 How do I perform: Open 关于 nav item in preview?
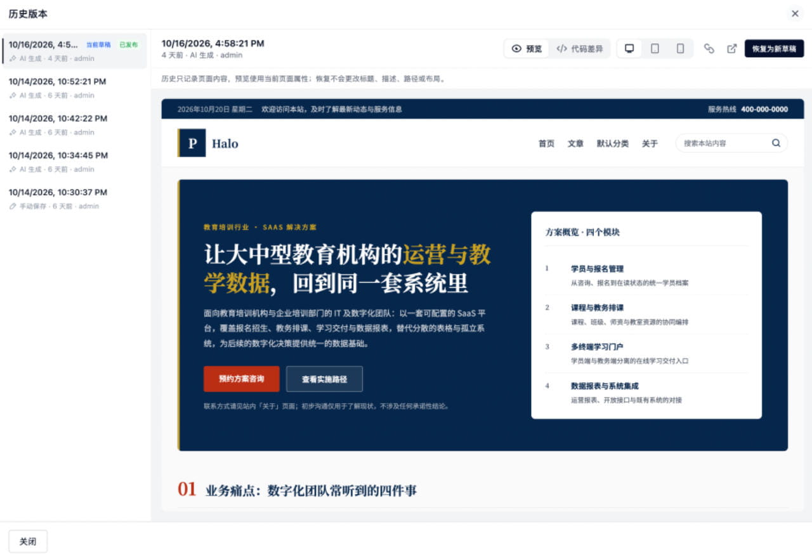pyautogui.click(x=650, y=144)
